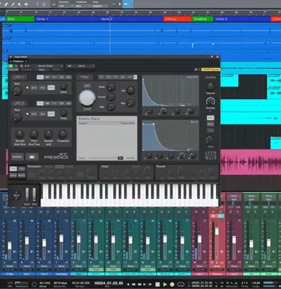The width and height of the screenshot is (281, 289).
Task: Click the Pitch Fine Tune knob
Action: [34, 134]
